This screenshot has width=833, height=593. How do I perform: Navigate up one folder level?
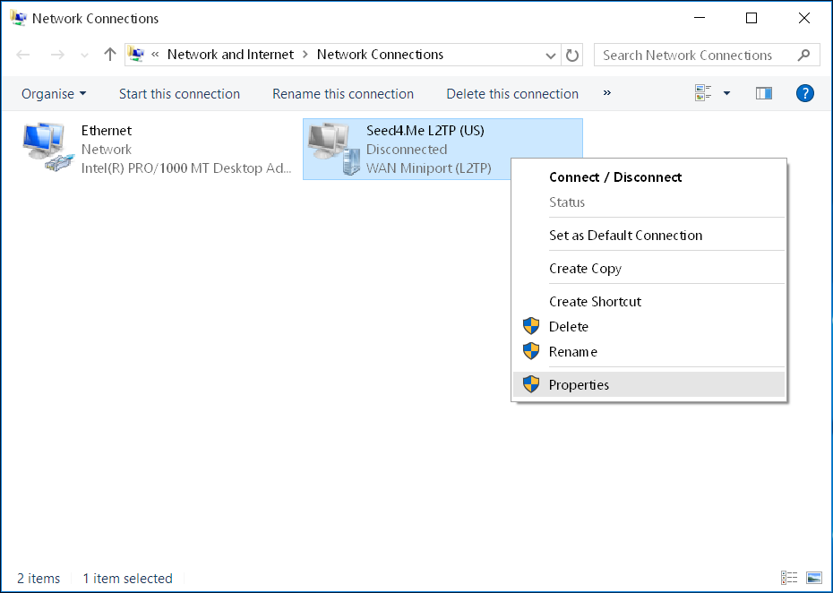[109, 55]
